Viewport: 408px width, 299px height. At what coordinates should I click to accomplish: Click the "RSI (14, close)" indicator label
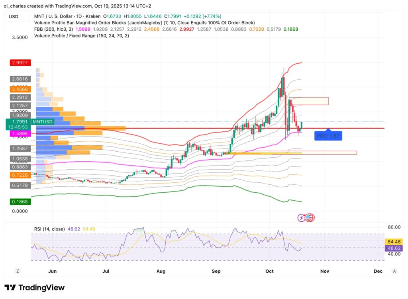tap(49, 229)
